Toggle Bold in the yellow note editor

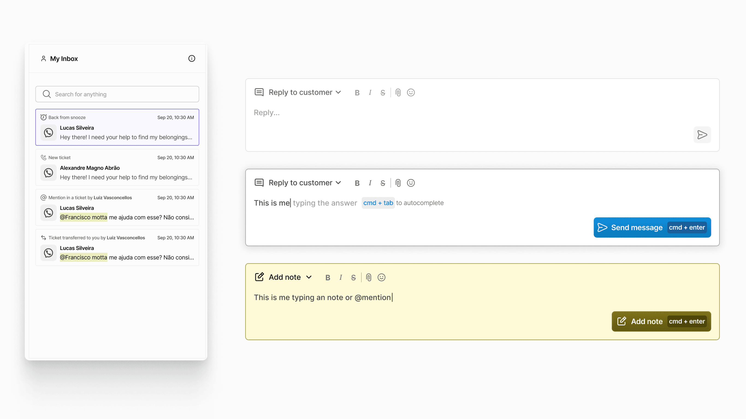tap(327, 277)
